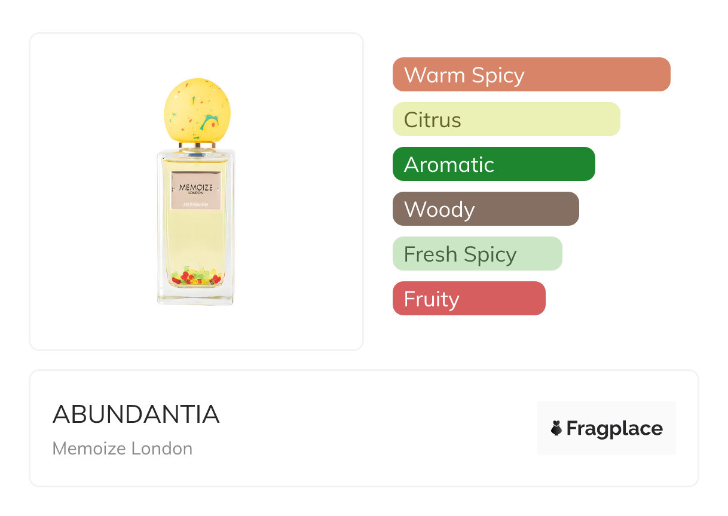The height and width of the screenshot is (516, 728).
Task: Click the Fragplace wordmark text
Action: point(614,428)
